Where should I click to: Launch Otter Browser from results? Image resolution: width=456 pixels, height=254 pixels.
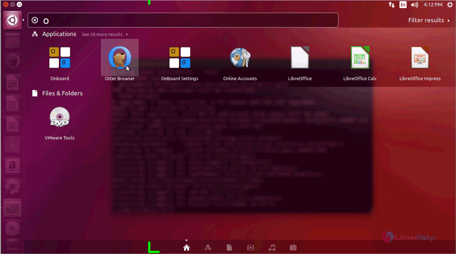coord(120,57)
